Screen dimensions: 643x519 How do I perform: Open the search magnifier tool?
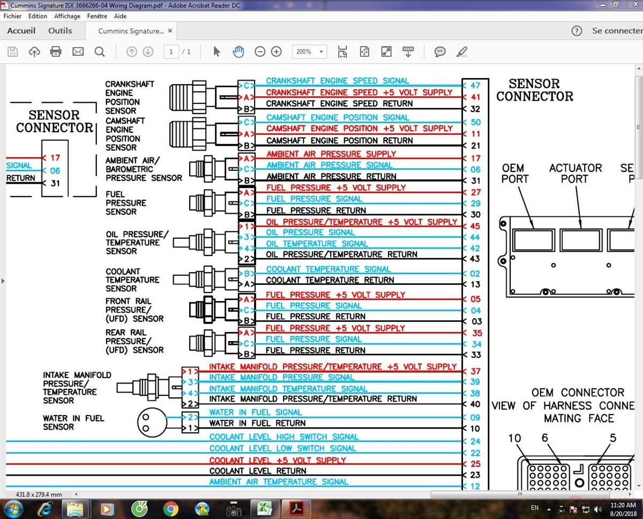100,51
